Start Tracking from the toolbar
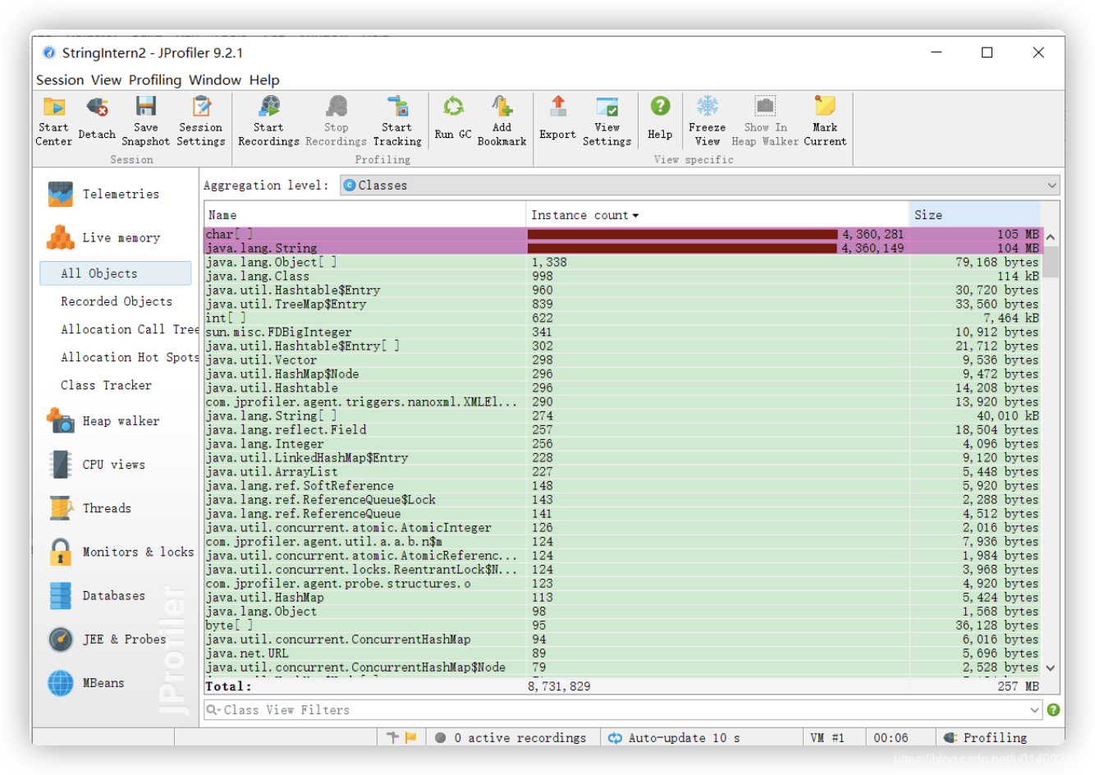1095x775 pixels. 397,121
